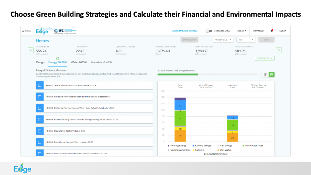The image size is (311, 175).
Task: Select the stacked chart view icon
Action: [272, 75]
